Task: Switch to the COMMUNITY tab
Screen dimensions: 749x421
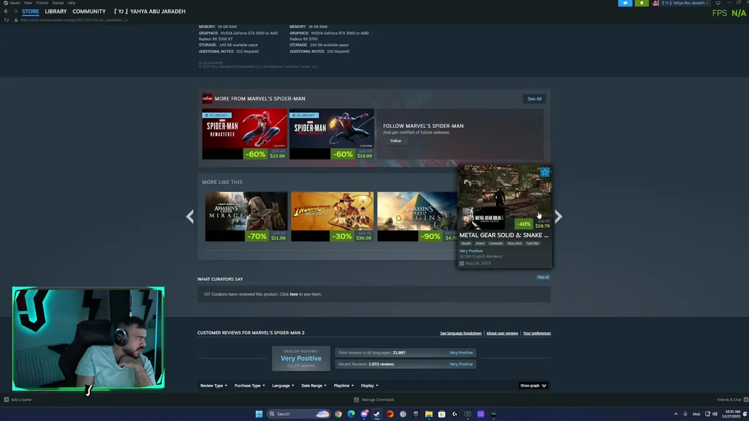Action: tap(89, 11)
